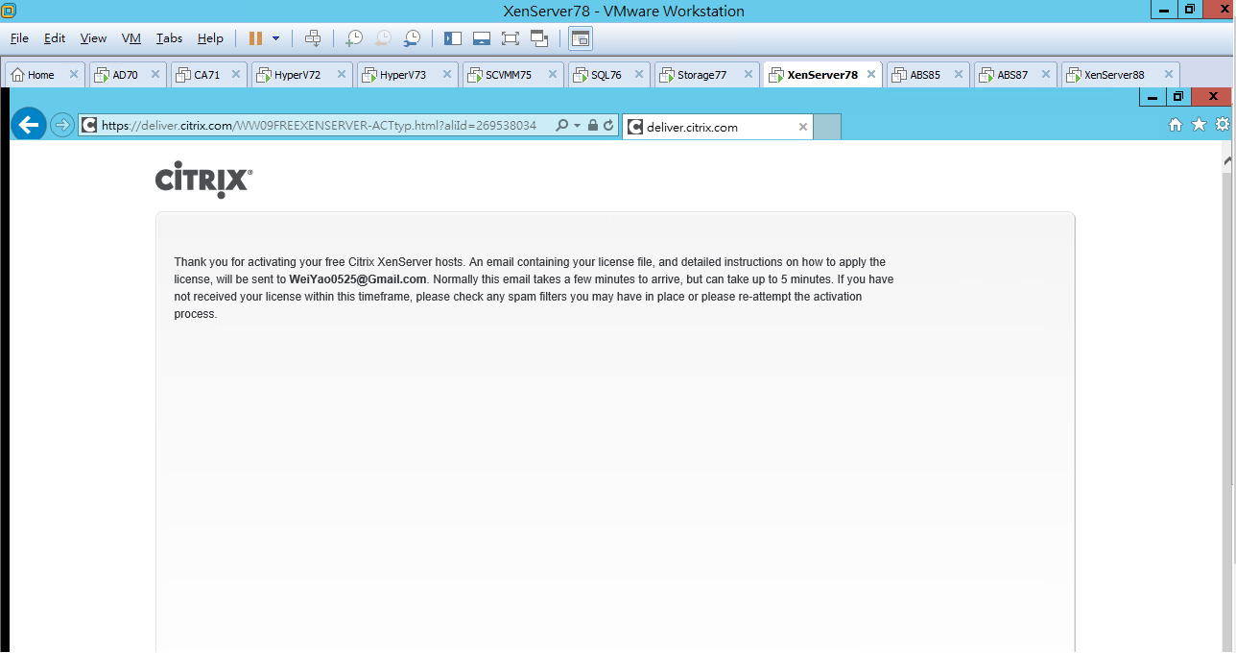Image resolution: width=1236 pixels, height=653 pixels.
Task: Open the View menu
Action: 94,38
